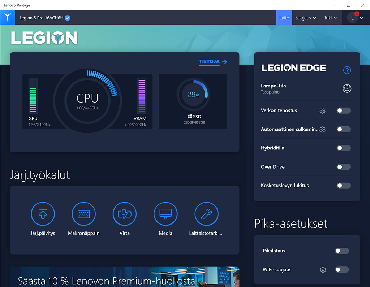370x287 pixels.
Task: Expand the Tuki dropdown menu
Action: click(x=330, y=18)
